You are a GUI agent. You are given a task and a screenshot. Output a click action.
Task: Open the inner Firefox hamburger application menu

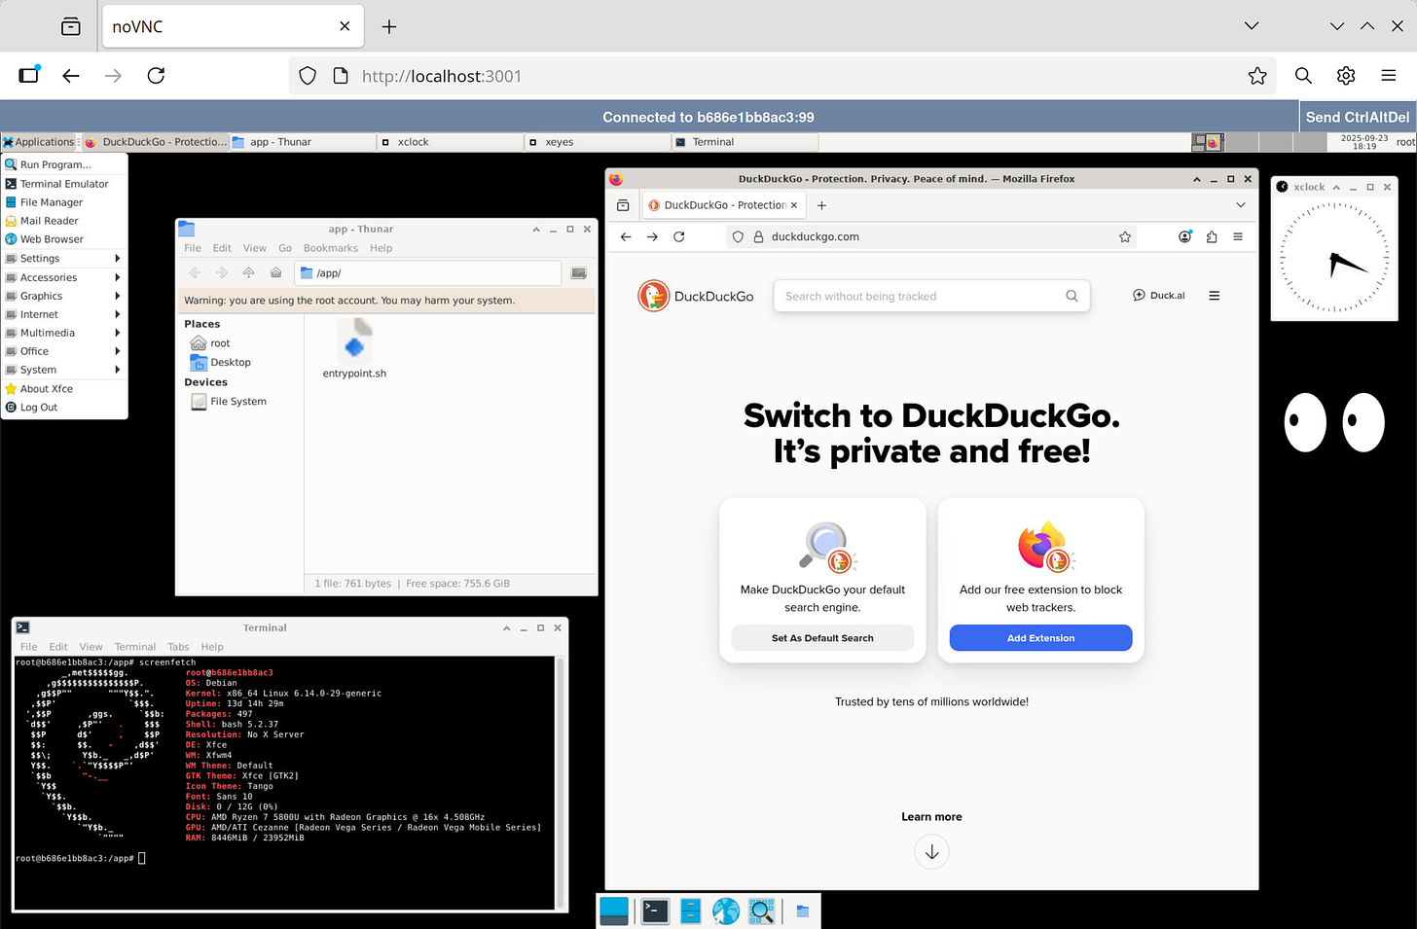1238,236
